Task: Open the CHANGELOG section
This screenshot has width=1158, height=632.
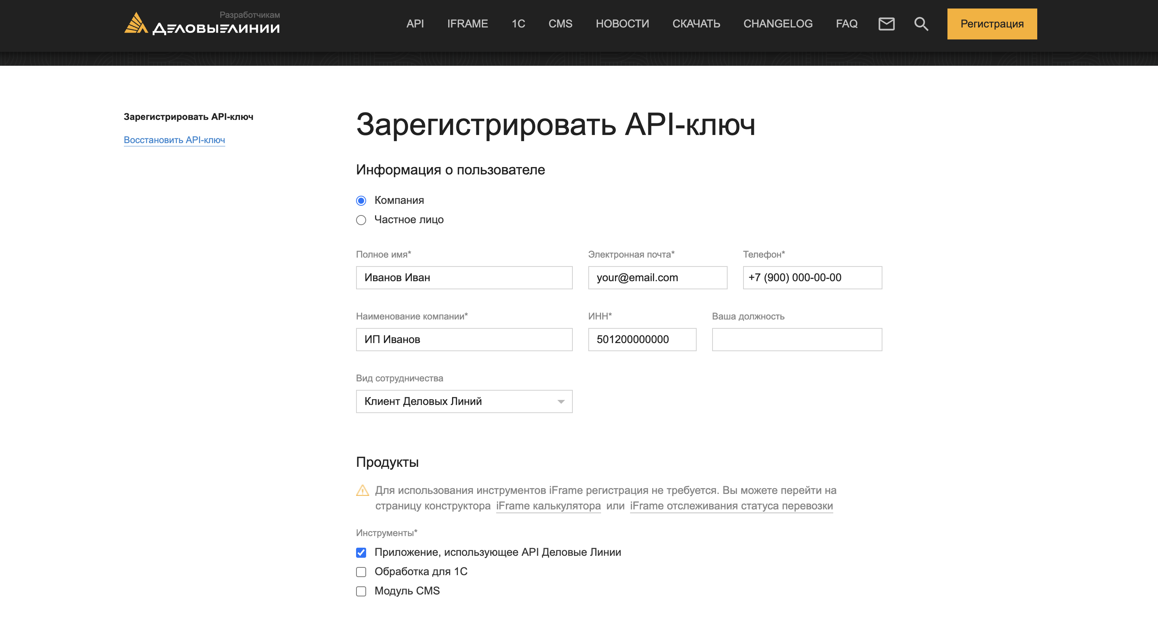Action: (778, 24)
